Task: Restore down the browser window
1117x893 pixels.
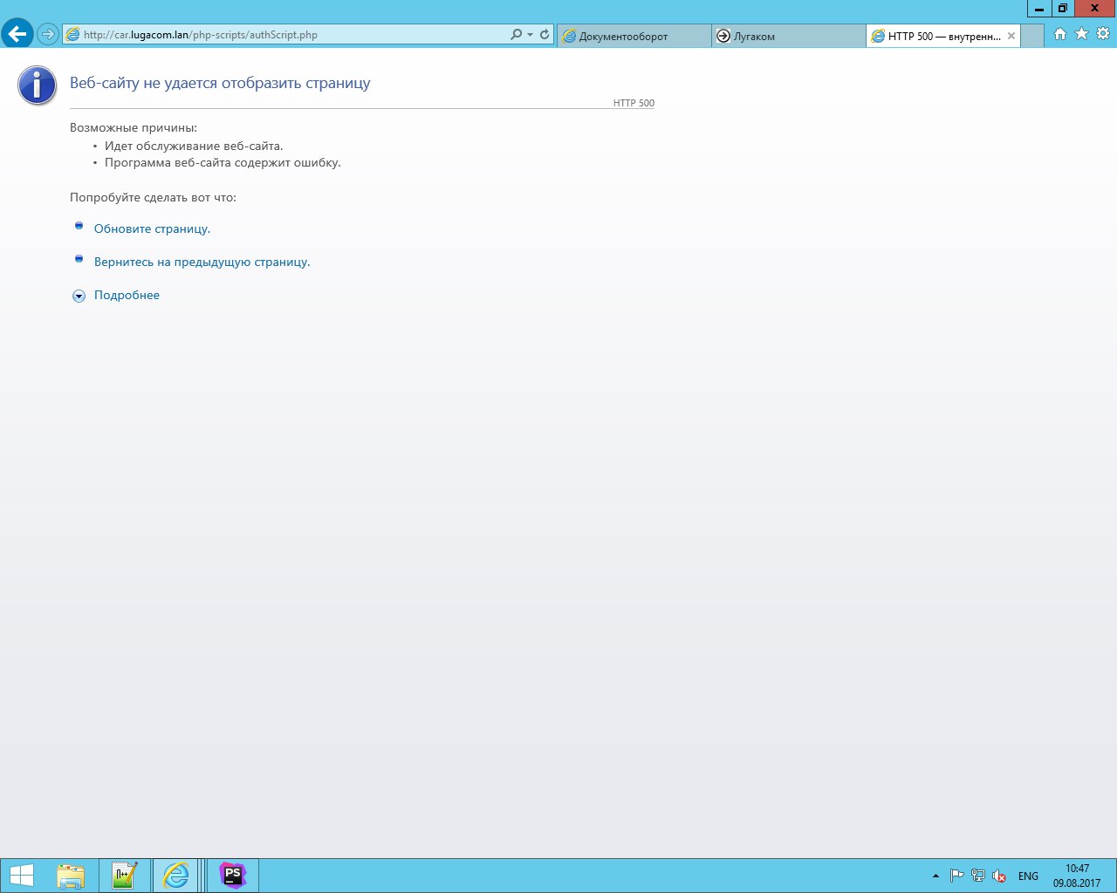Action: 1062,9
